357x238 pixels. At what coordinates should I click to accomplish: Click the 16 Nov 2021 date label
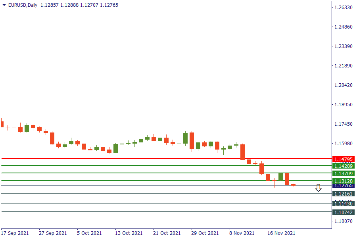[281, 233]
